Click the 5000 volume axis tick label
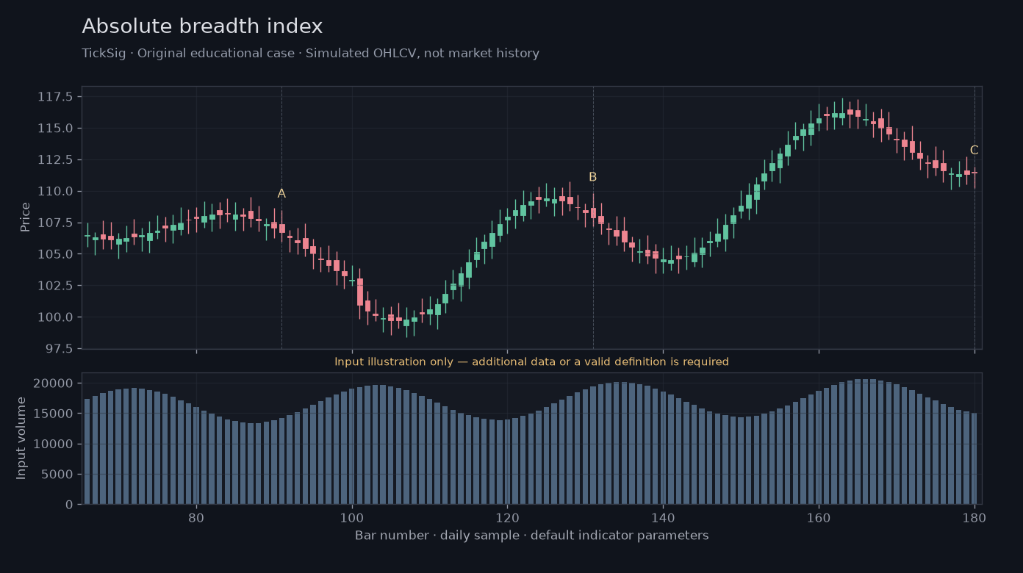Screen dimensions: 1023x573 tap(58, 475)
